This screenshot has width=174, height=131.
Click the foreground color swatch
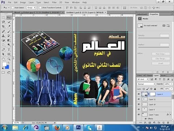click(4, 64)
